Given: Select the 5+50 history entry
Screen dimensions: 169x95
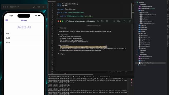Looking at the screenshot, I should (x=24, y=38).
